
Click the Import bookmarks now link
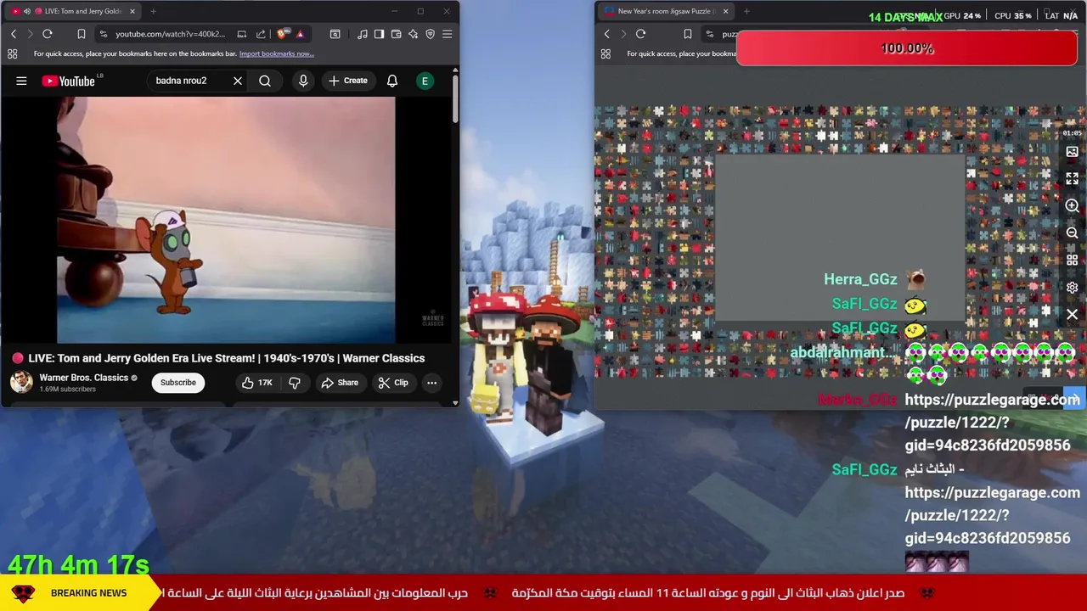[276, 53]
